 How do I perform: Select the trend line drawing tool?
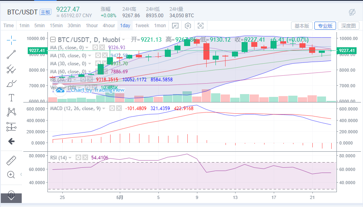click(x=11, y=54)
